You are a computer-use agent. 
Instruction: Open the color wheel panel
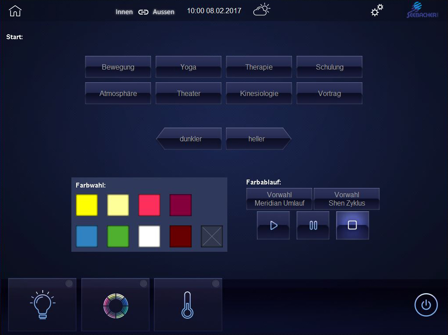coord(115,305)
